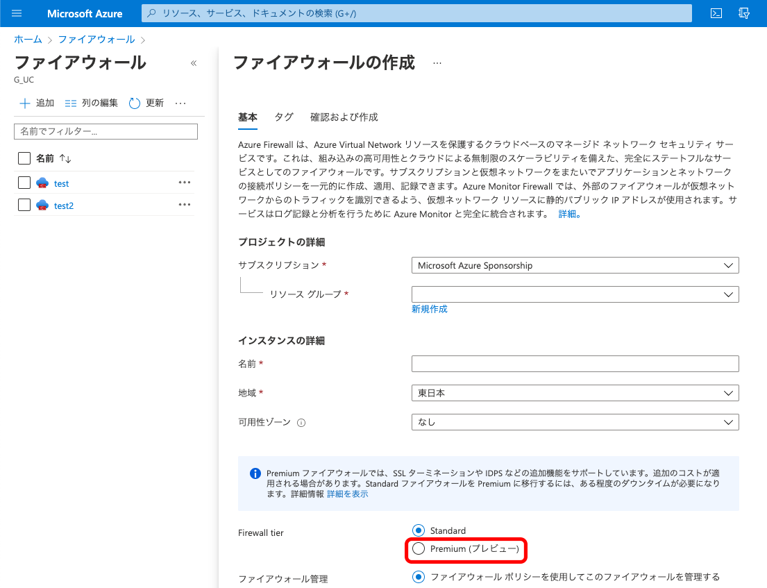Open the overflow menu next to 更新
Viewport: 767px width, 588px height.
point(180,102)
